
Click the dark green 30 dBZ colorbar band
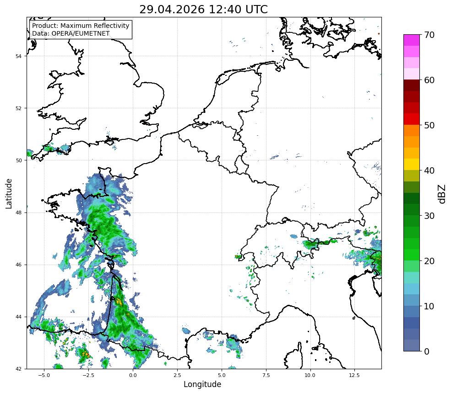[412, 210]
